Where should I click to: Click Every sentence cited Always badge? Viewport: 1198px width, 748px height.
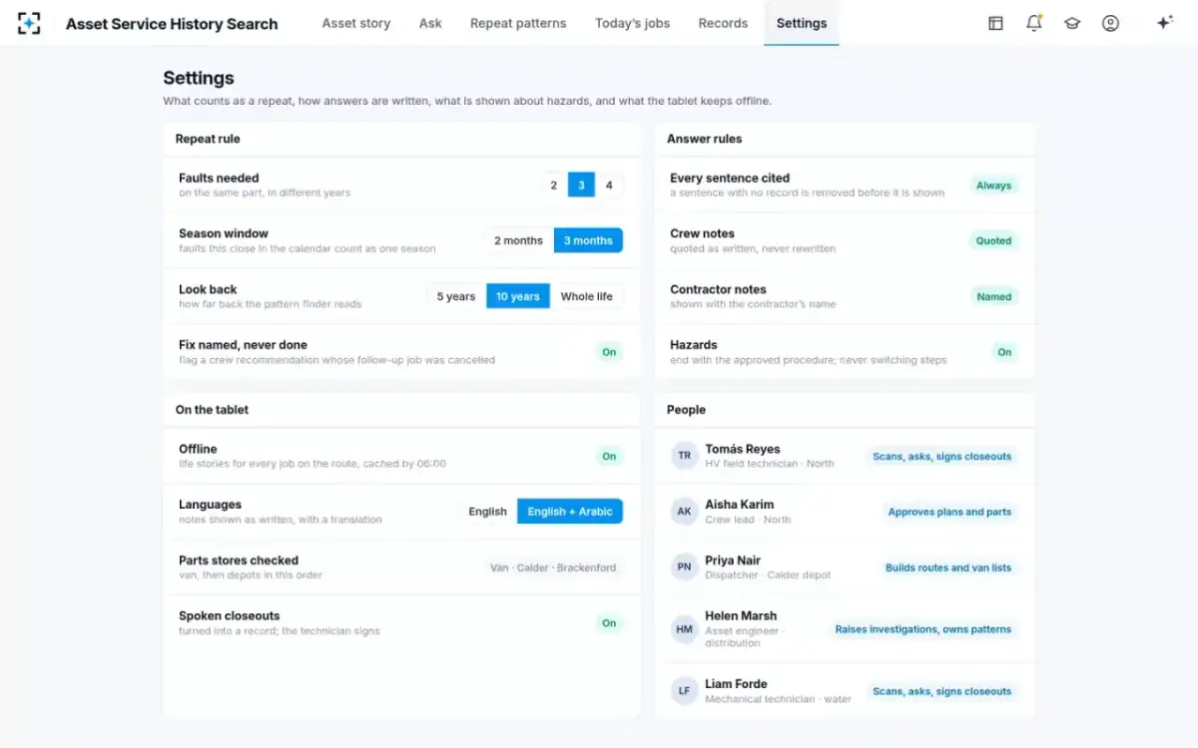(993, 186)
